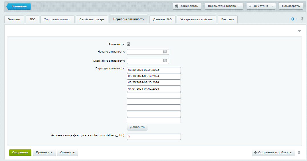Screen dimensions: 307x161
Task: Open calendar picker for Начало активности
Action: pyautogui.click(x=165, y=52)
